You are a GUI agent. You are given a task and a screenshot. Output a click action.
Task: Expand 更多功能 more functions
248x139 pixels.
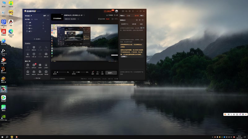click(x=37, y=78)
